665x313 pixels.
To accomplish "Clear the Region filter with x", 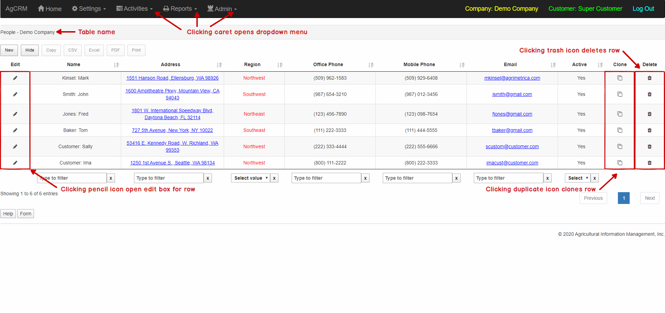I will [274, 178].
